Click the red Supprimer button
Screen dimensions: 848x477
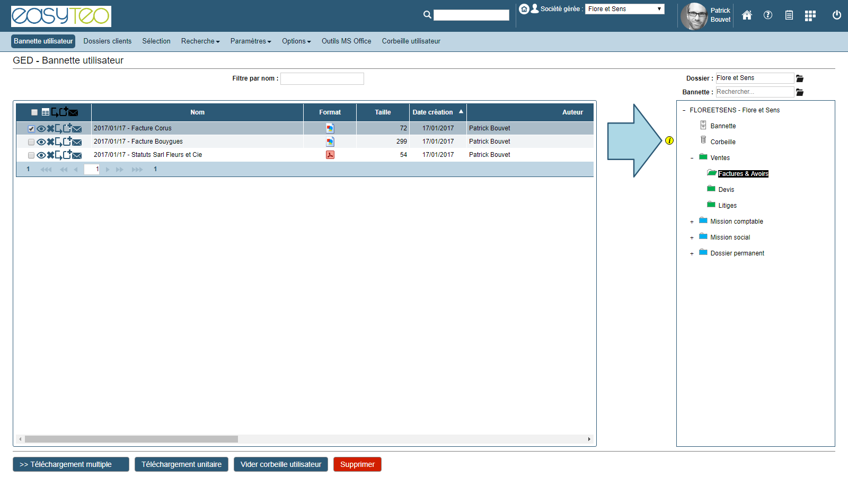[x=357, y=464]
